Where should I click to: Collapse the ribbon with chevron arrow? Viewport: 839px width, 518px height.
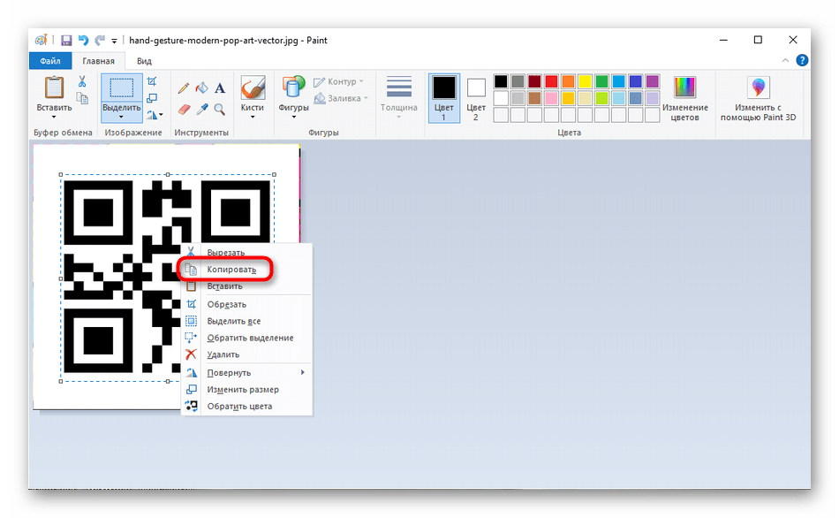coord(785,60)
